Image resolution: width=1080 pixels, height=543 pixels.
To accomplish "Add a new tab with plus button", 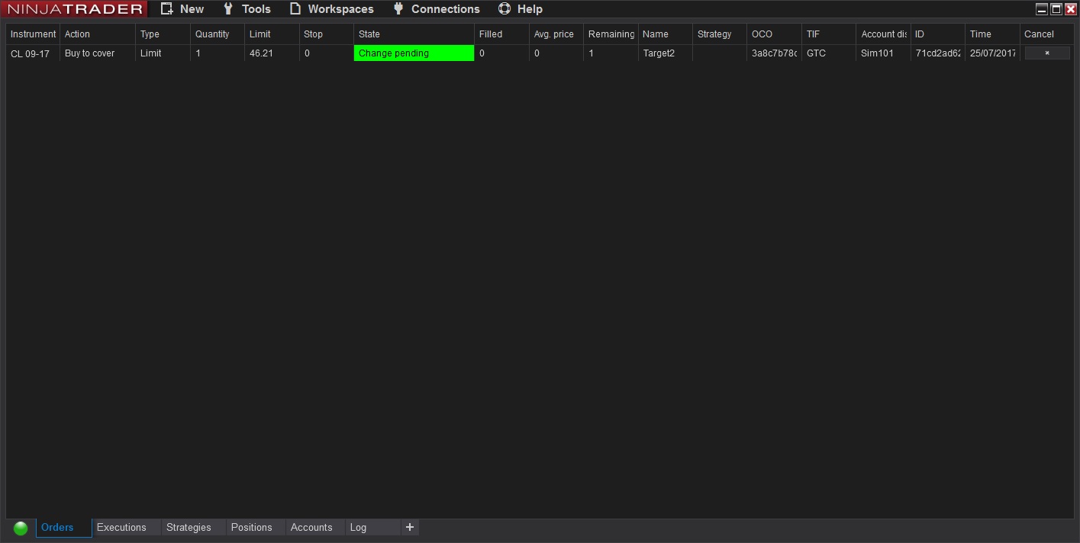I will click(410, 527).
